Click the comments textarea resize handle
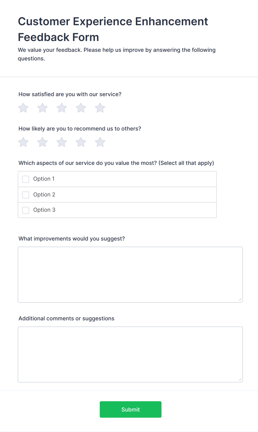The image size is (258, 432). tap(240, 379)
